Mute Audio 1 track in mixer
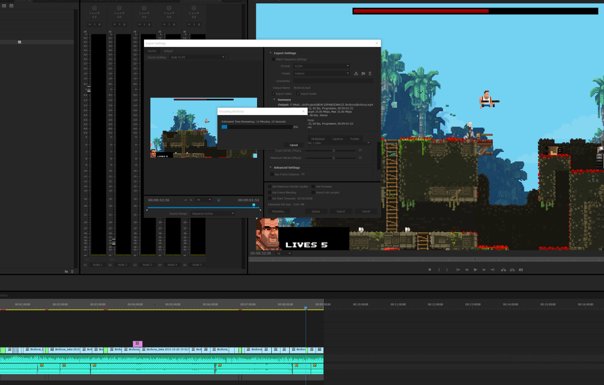The width and height of the screenshot is (604, 385). click(90, 24)
